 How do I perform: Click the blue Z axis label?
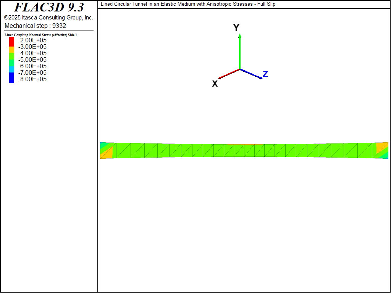pos(265,74)
